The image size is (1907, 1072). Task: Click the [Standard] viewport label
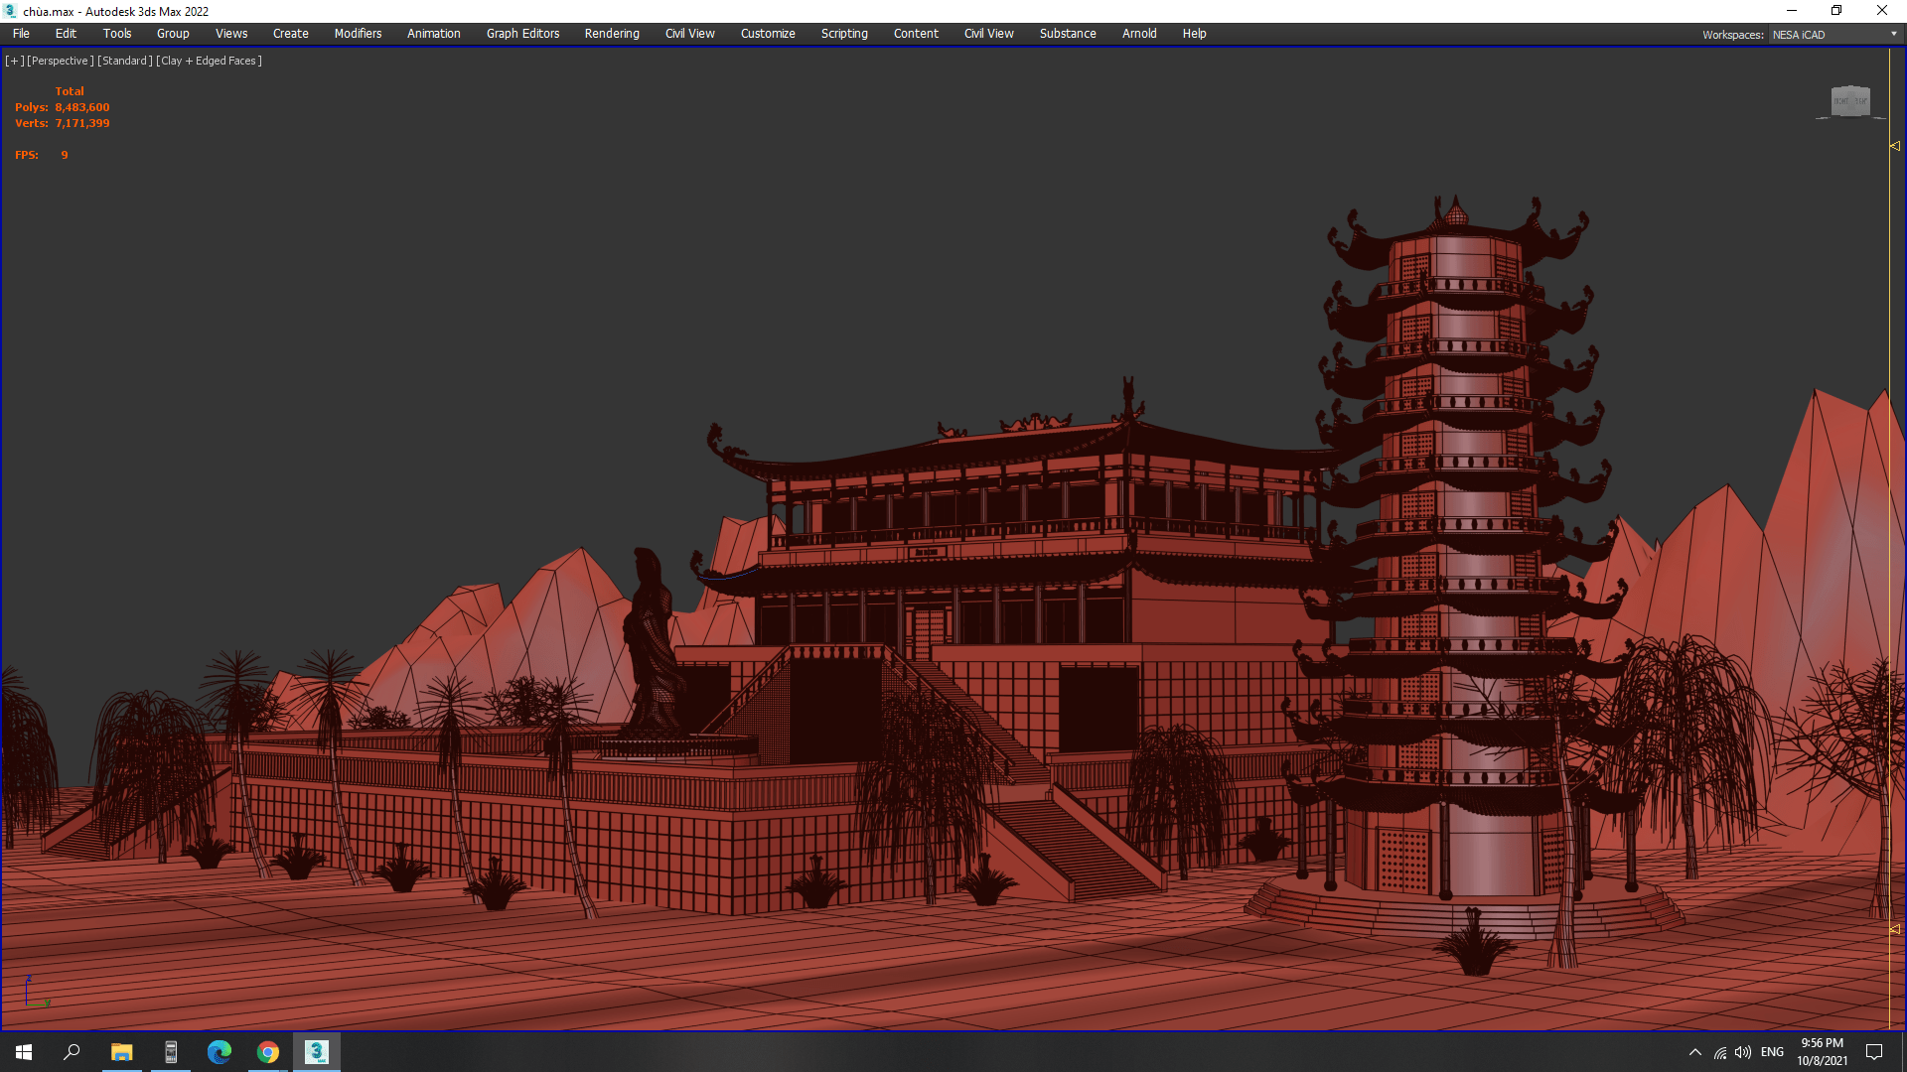125,61
